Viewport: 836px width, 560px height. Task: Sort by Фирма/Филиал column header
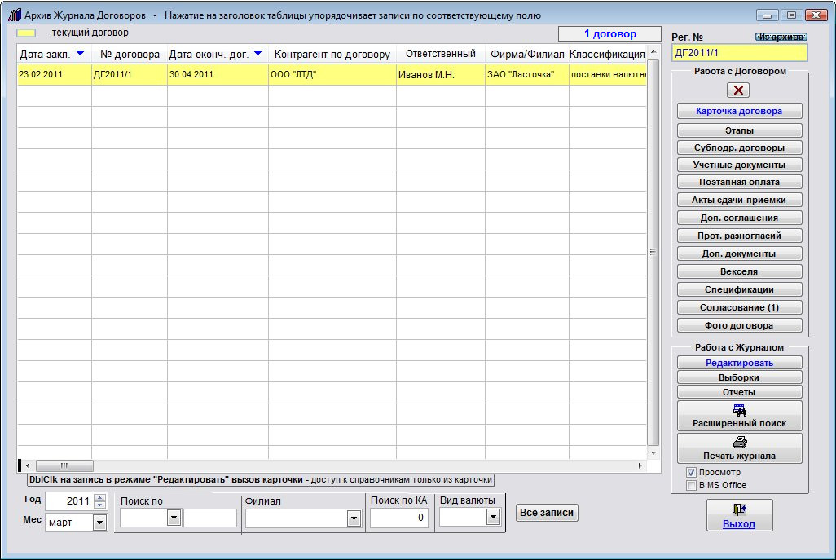tap(526, 54)
